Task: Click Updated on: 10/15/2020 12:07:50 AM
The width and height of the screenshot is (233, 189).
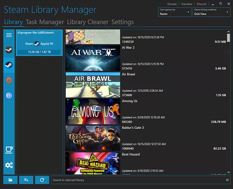Action: tap(144, 144)
